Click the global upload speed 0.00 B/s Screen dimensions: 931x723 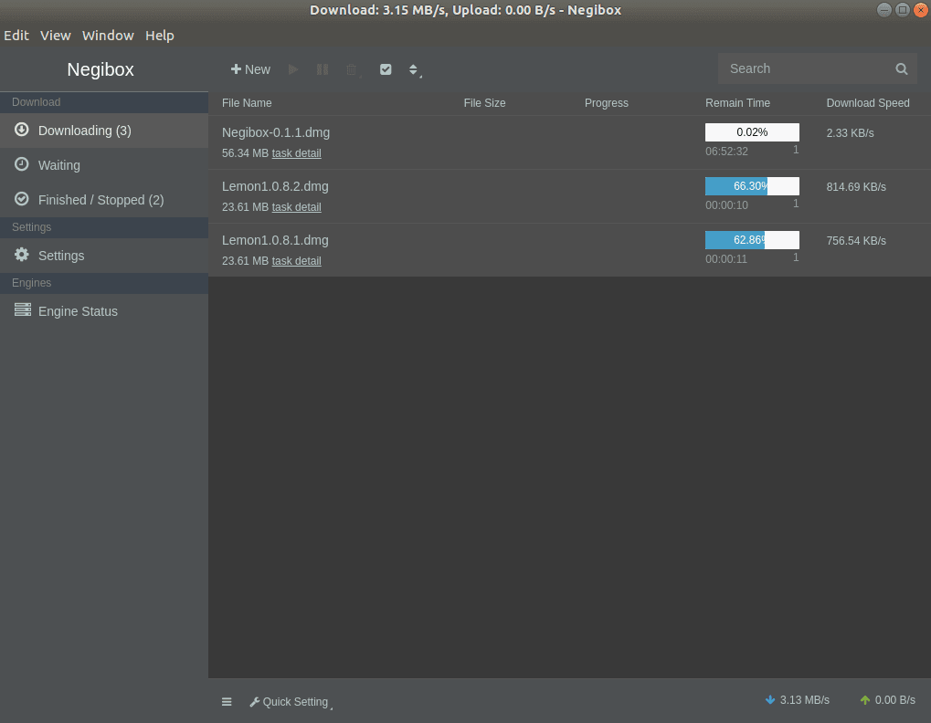894,700
